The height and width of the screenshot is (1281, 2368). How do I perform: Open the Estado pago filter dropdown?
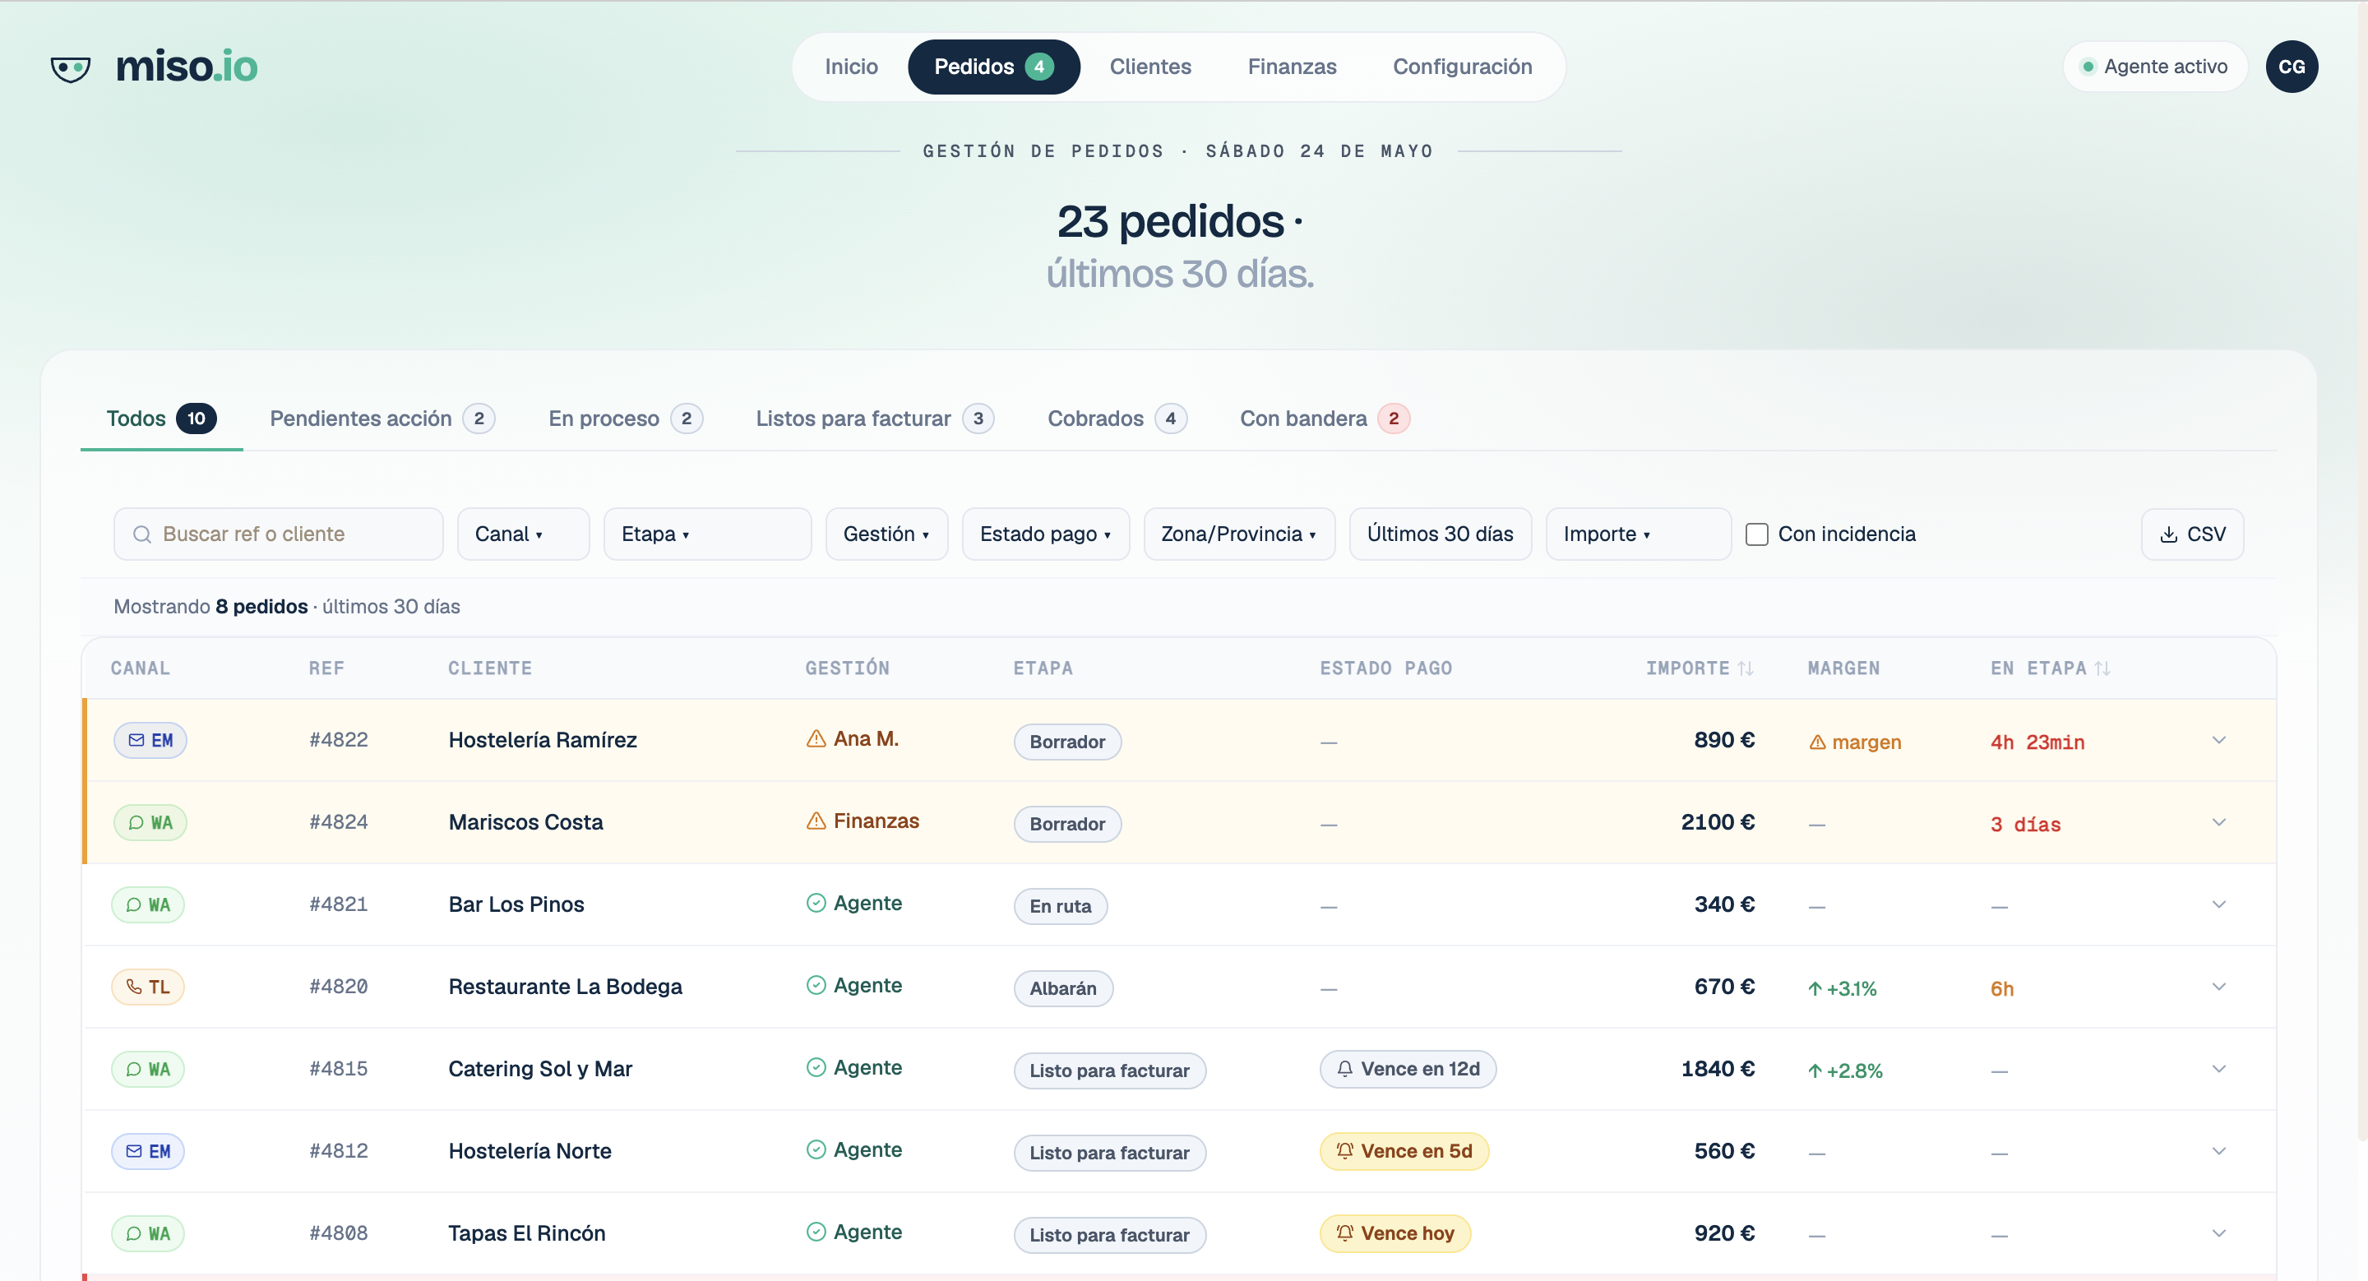(x=1045, y=534)
